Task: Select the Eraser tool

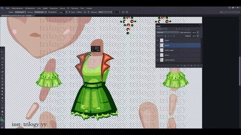Action: (x=2, y=85)
